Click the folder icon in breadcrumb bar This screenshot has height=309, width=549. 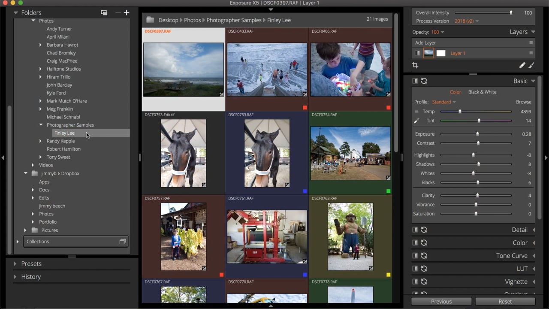(150, 20)
